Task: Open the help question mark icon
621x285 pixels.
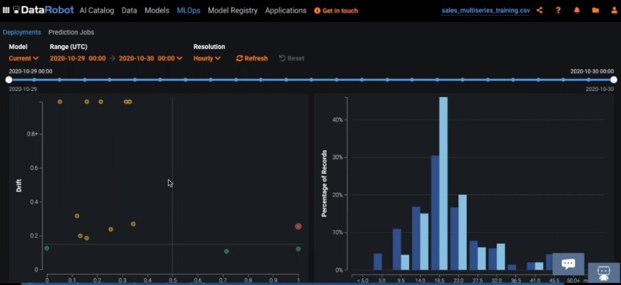Action: pyautogui.click(x=558, y=10)
